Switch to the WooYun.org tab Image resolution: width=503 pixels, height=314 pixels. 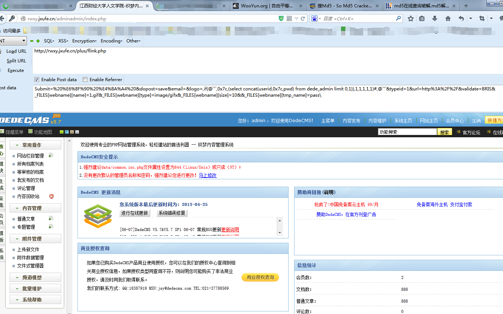click(x=268, y=6)
